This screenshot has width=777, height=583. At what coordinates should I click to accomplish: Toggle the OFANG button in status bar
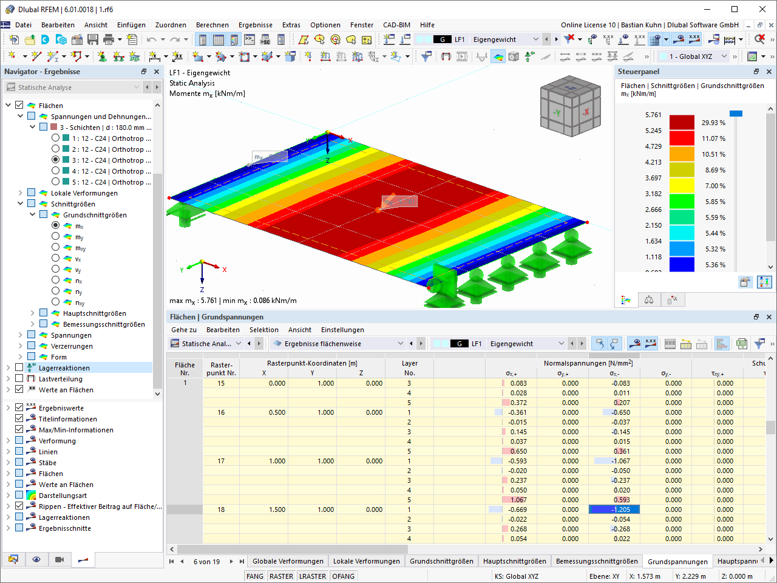(344, 576)
